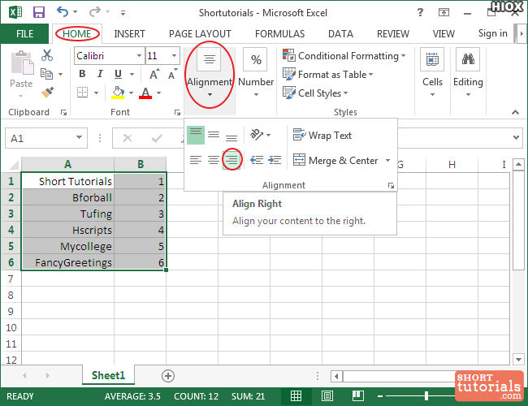
Task: Switch to the INSERT tab
Action: [129, 33]
